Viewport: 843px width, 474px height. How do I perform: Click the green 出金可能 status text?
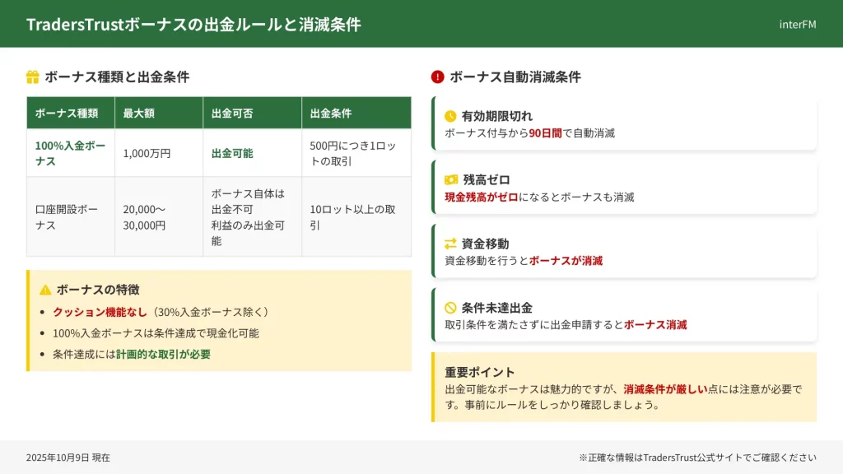(232, 153)
